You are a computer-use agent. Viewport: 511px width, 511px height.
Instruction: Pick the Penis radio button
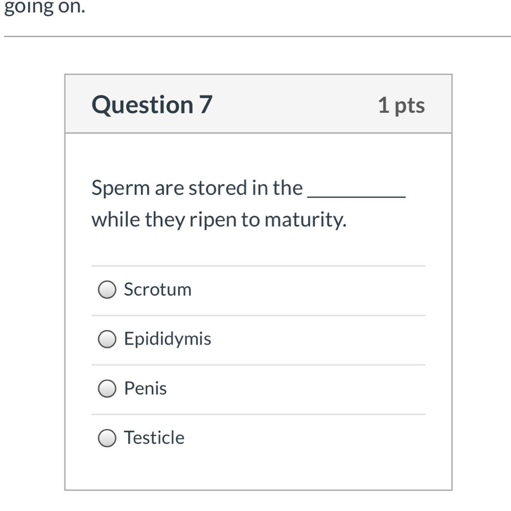tap(107, 388)
